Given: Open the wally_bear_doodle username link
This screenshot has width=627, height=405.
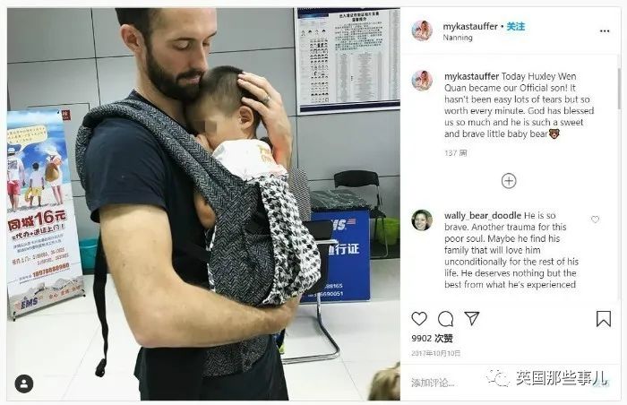Looking at the screenshot, I should pyautogui.click(x=483, y=215).
